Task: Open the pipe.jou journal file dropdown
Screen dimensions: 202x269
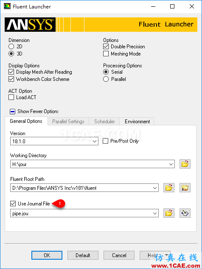Action: point(84,213)
